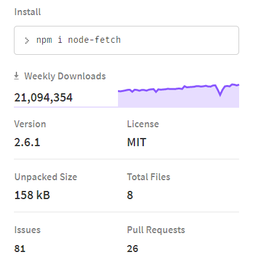The height and width of the screenshot is (264, 265).
Task: Click the total files count 8
Action: (x=130, y=195)
